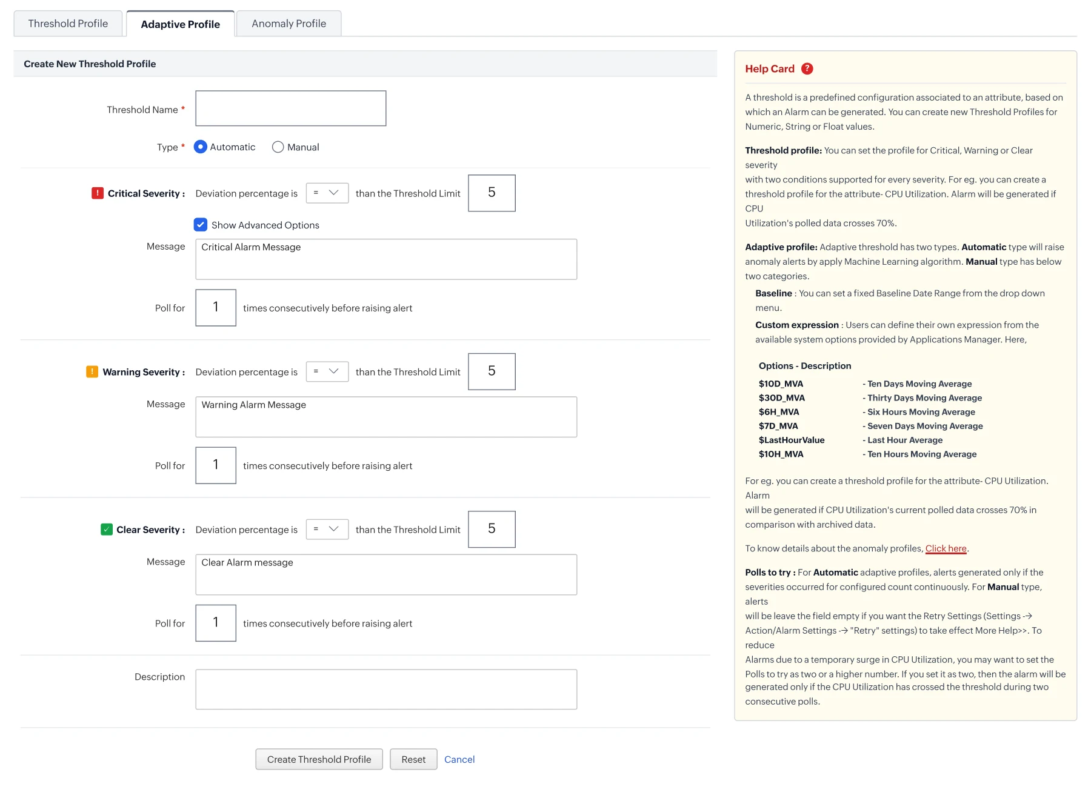Click the Help Card heading text
Screen dimensions: 1091x798
[x=770, y=68]
